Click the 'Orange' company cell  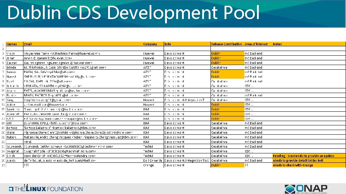tap(148, 165)
